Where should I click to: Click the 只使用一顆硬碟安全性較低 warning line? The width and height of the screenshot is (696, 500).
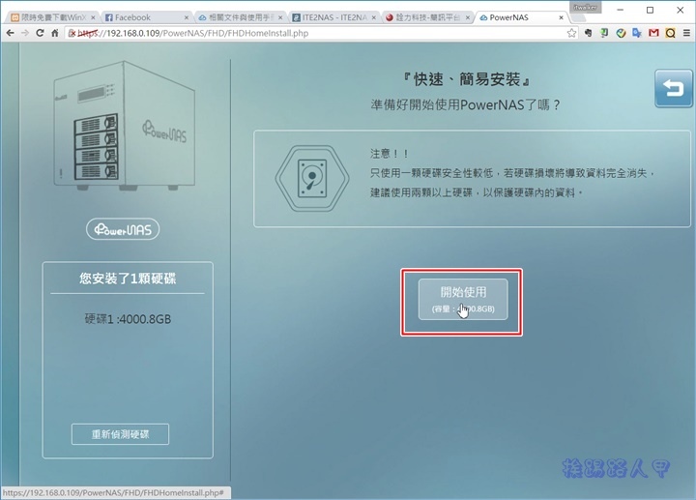tap(511, 173)
